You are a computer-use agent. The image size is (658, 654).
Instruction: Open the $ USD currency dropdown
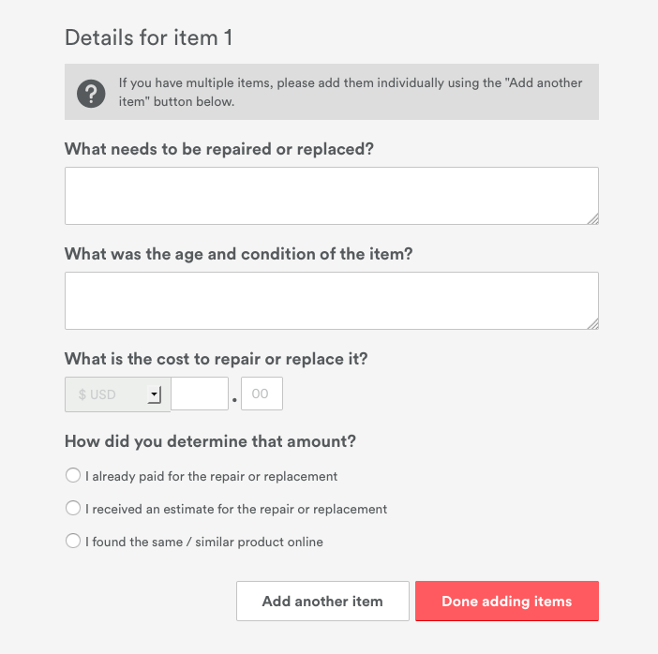[116, 394]
